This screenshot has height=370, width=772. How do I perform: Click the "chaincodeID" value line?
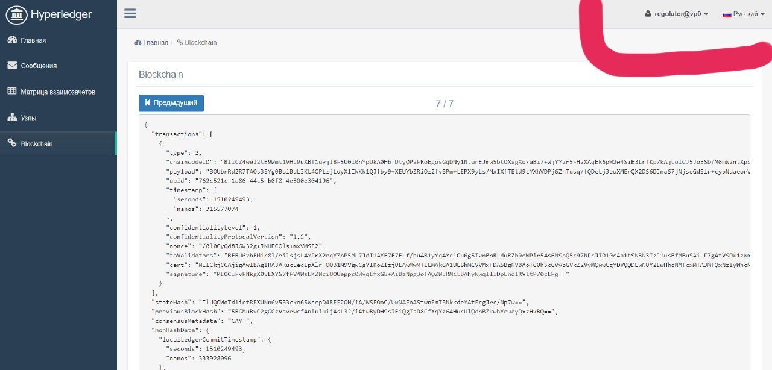457,162
